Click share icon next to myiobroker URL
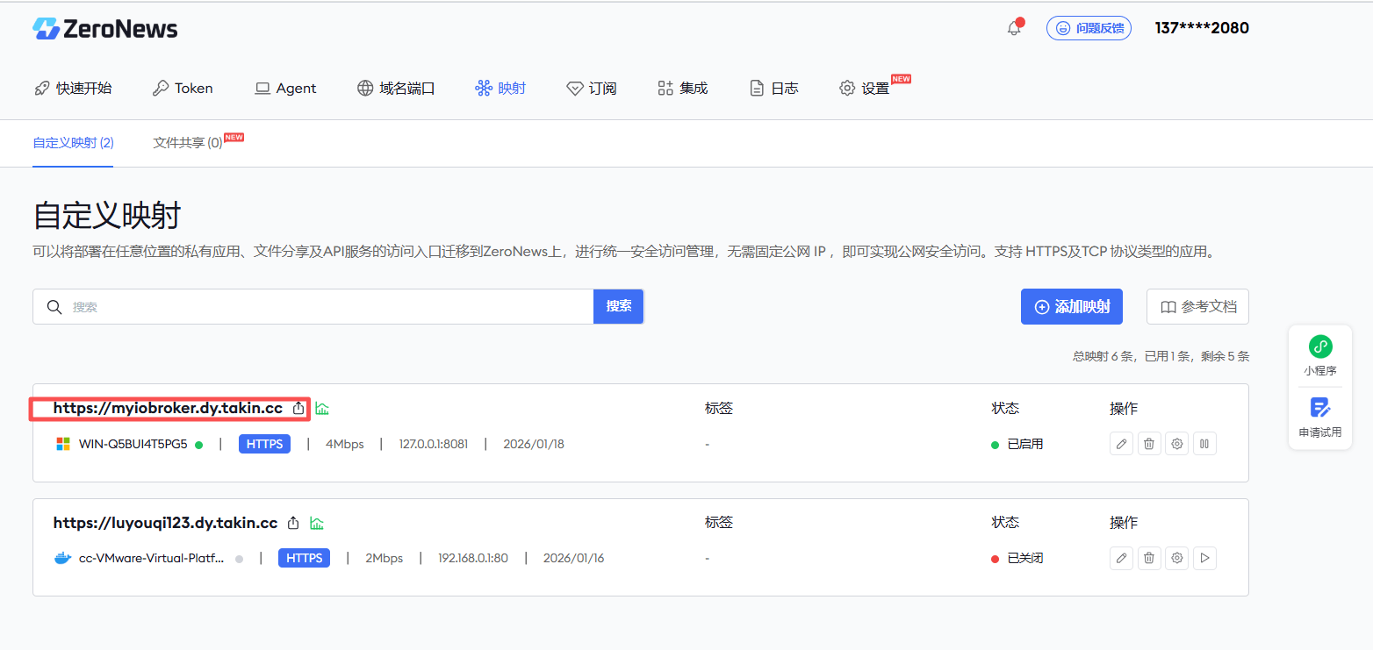 click(298, 408)
